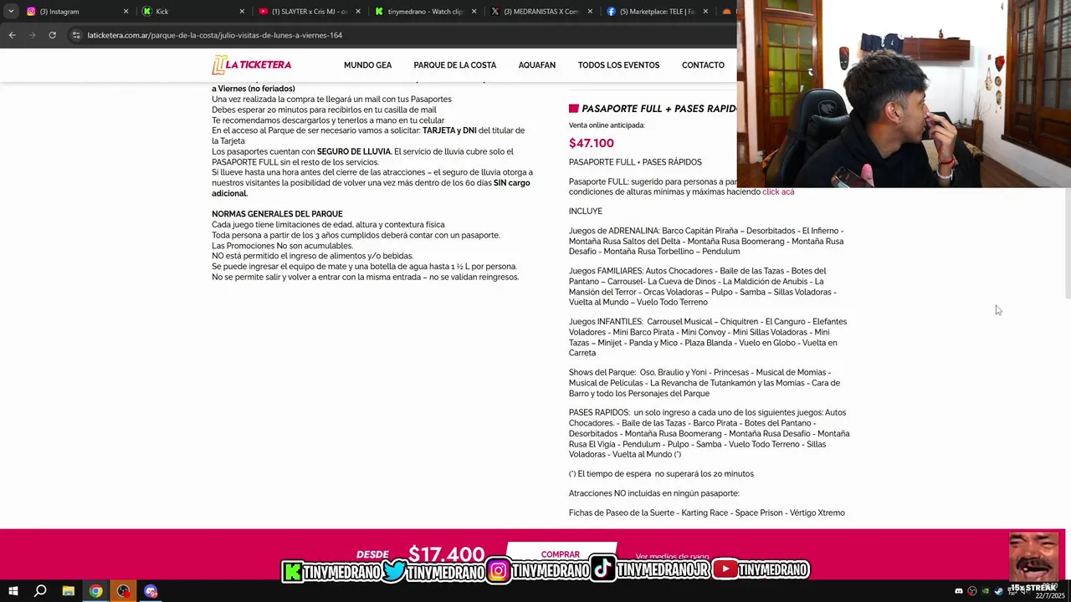Click the NVIDIA system tray icon
Screen dimensions: 1071x602
(985, 591)
